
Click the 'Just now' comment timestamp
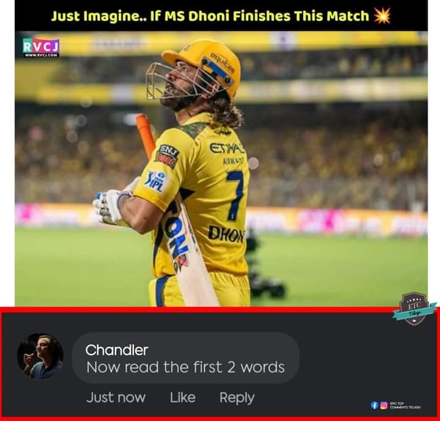point(116,397)
